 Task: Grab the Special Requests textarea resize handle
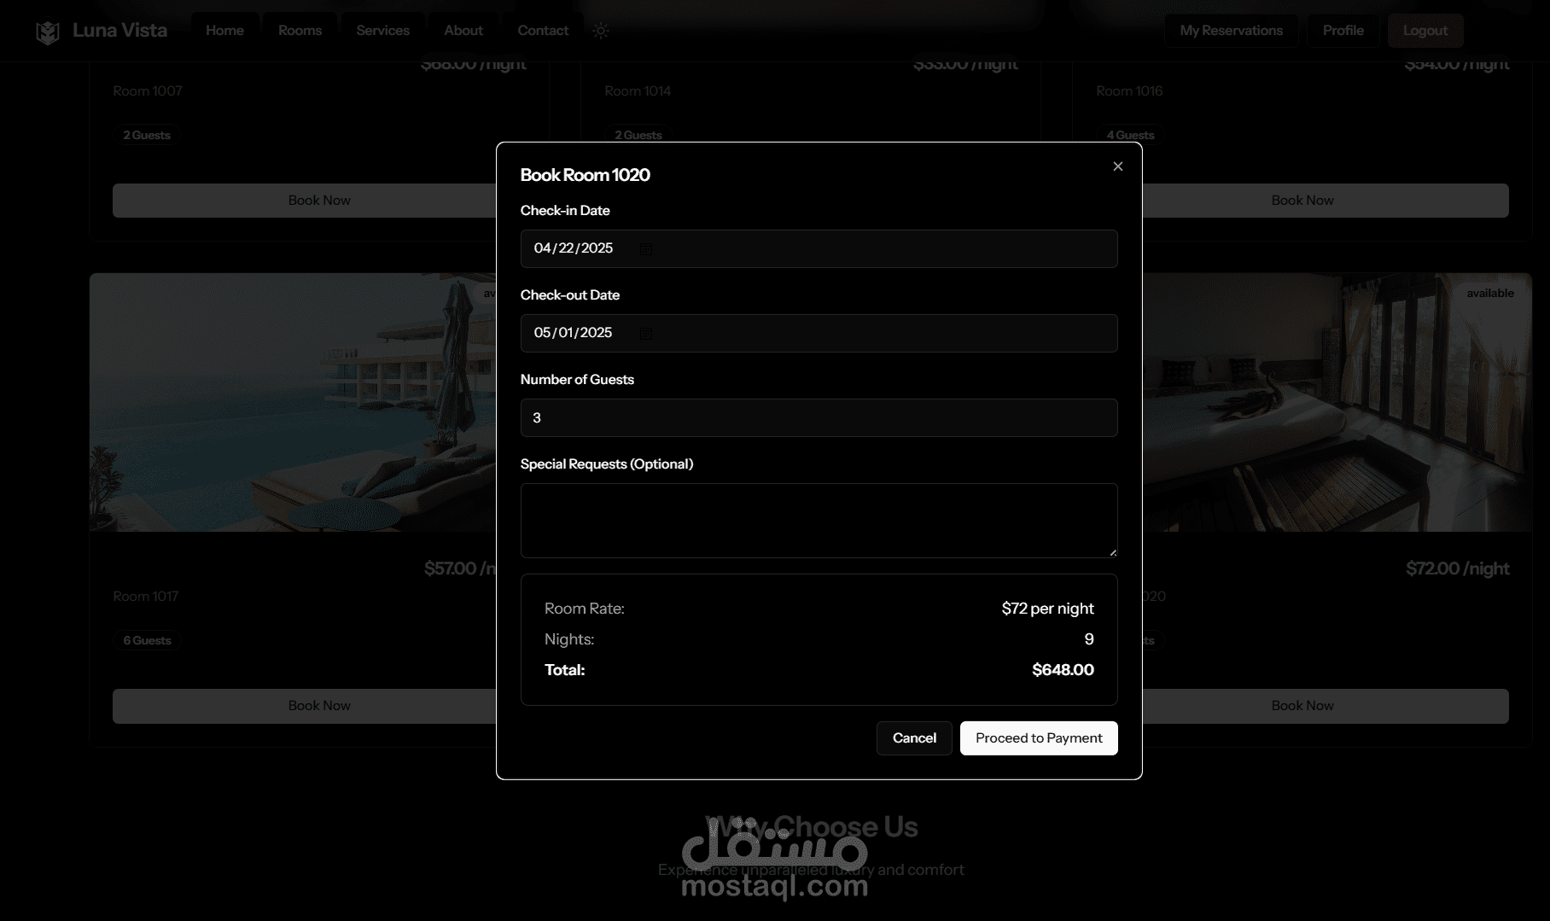point(1112,552)
